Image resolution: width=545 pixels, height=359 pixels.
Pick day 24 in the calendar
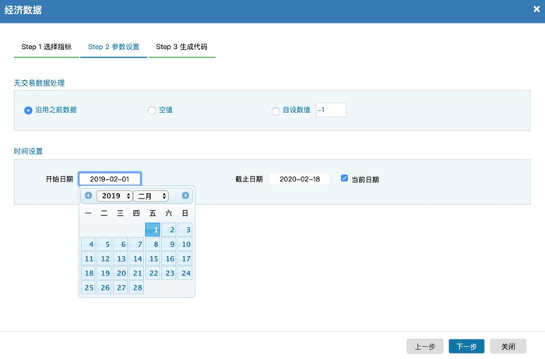185,273
